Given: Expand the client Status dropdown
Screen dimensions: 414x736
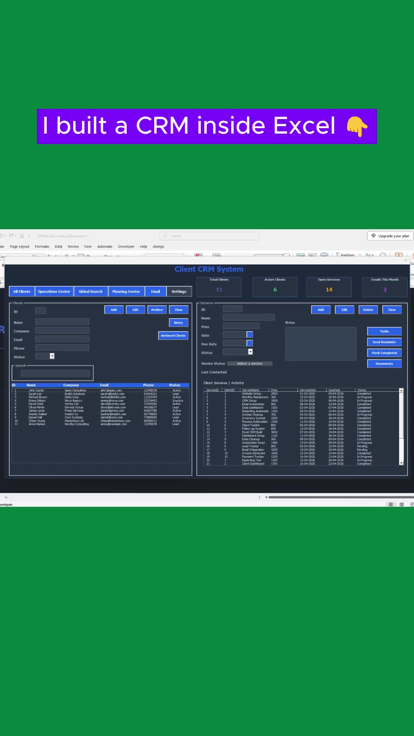Looking at the screenshot, I should [52, 356].
